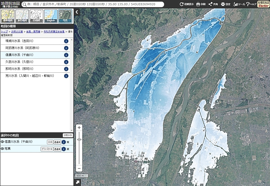The height and width of the screenshot is (186, 270).
Task: Click the 印刷 print toolbar item
Action: click(x=201, y=4)
